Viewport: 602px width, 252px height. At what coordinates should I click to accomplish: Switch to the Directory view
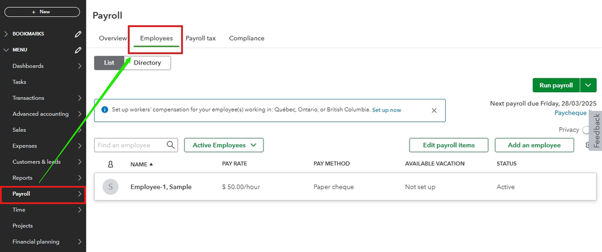tap(147, 63)
